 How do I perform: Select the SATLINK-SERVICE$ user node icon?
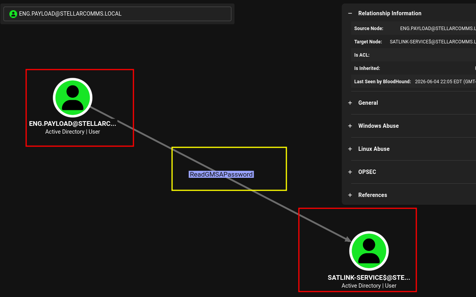(x=369, y=251)
